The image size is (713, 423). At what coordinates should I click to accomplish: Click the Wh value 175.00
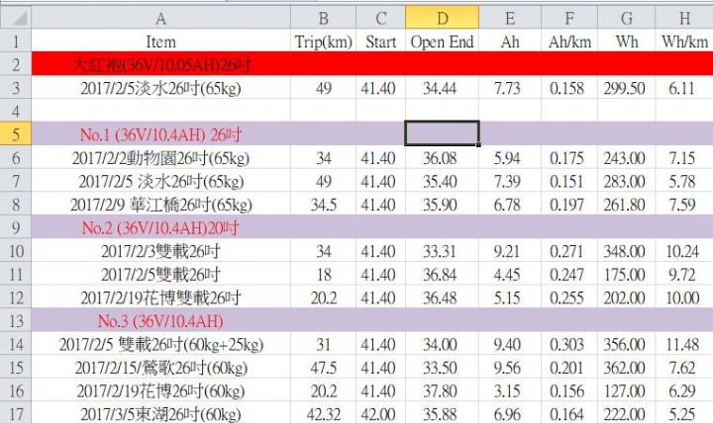point(627,274)
